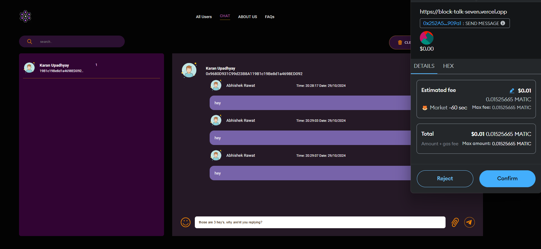Open the All Users page
Screen dimensions: 541x249
204,17
